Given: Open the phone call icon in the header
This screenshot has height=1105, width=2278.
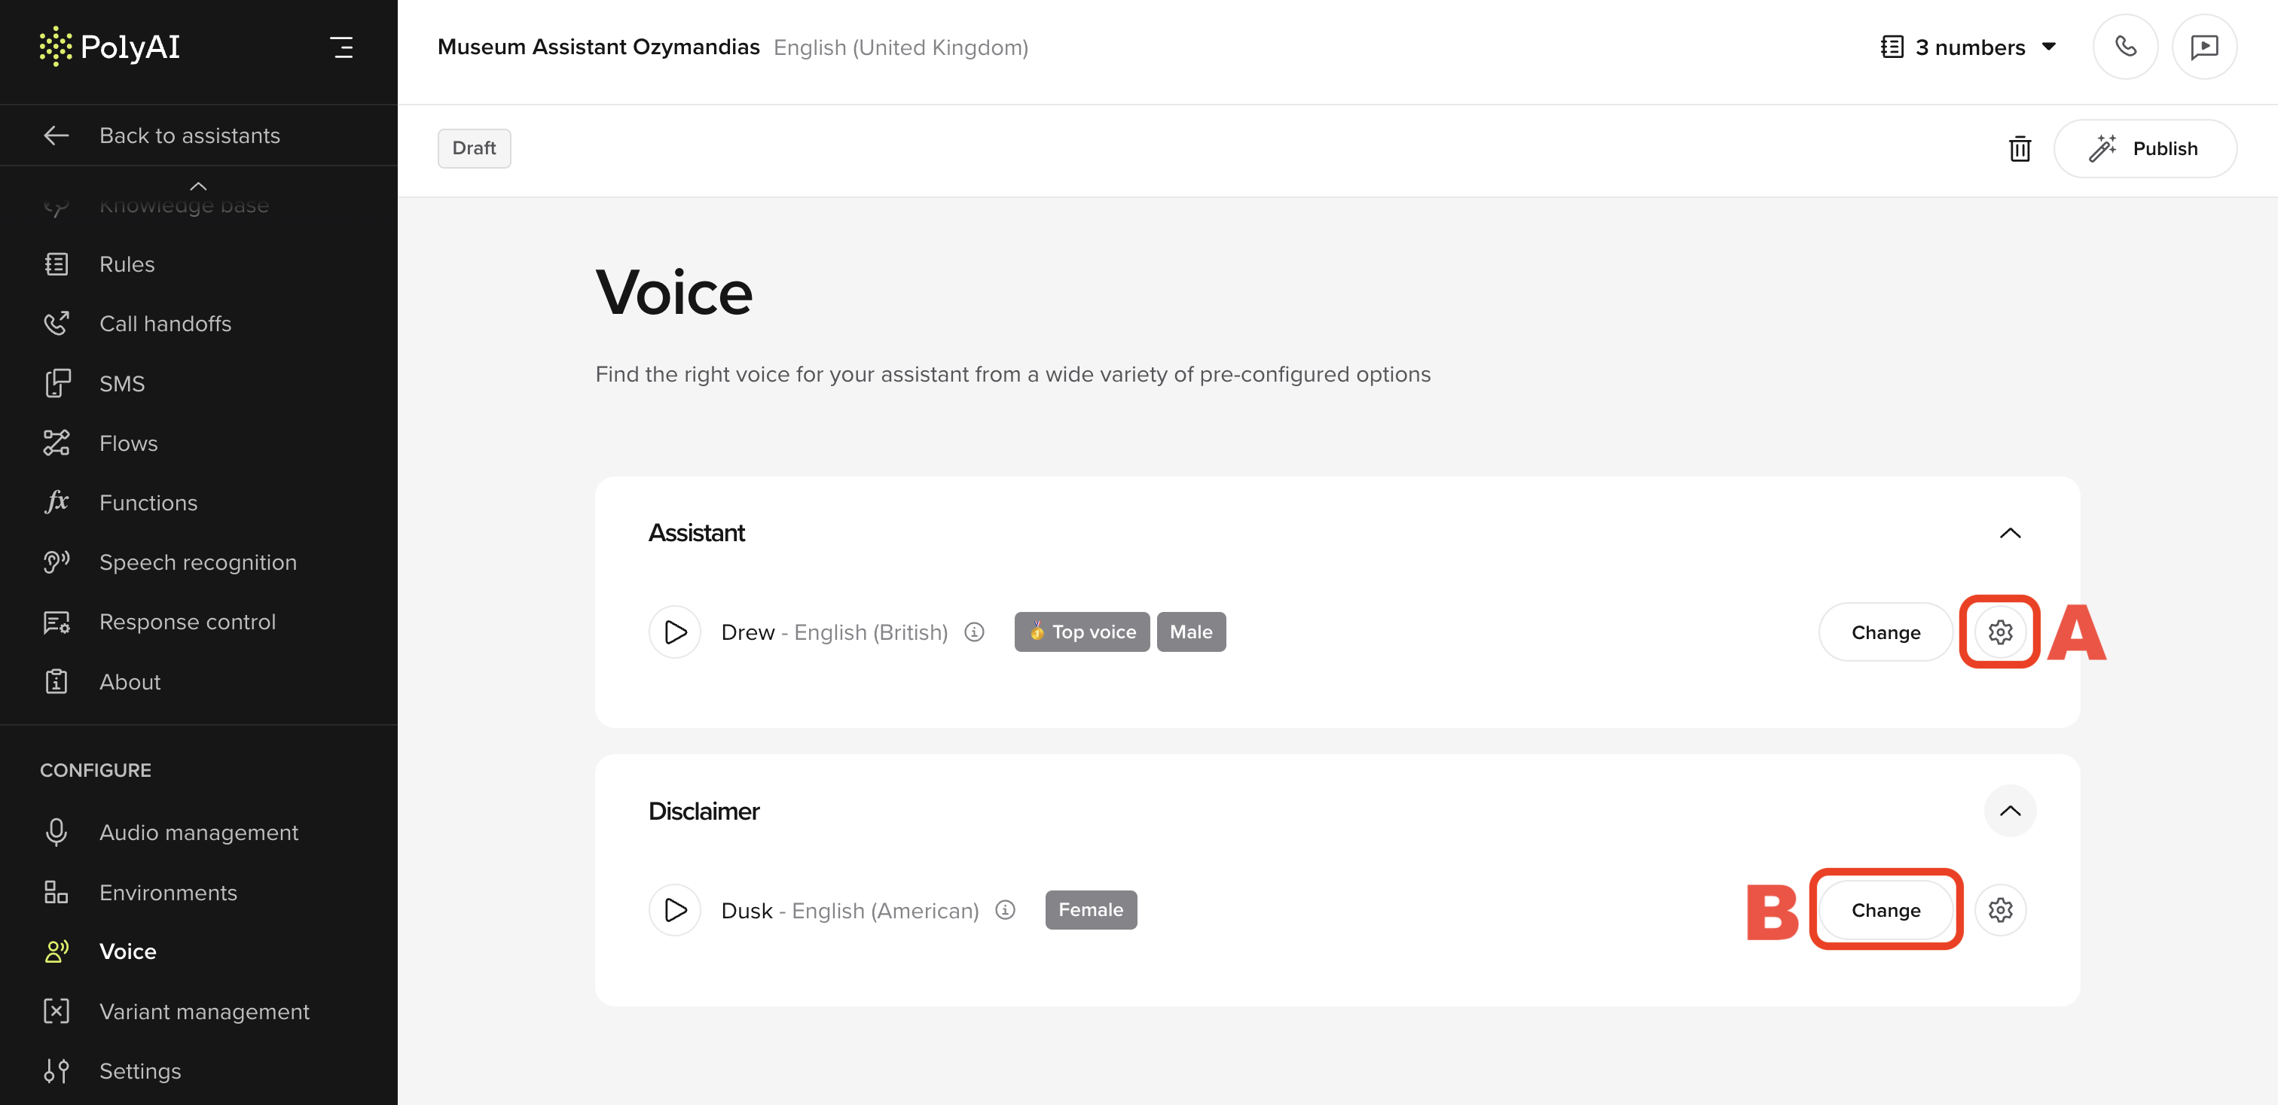Looking at the screenshot, I should click(2126, 46).
